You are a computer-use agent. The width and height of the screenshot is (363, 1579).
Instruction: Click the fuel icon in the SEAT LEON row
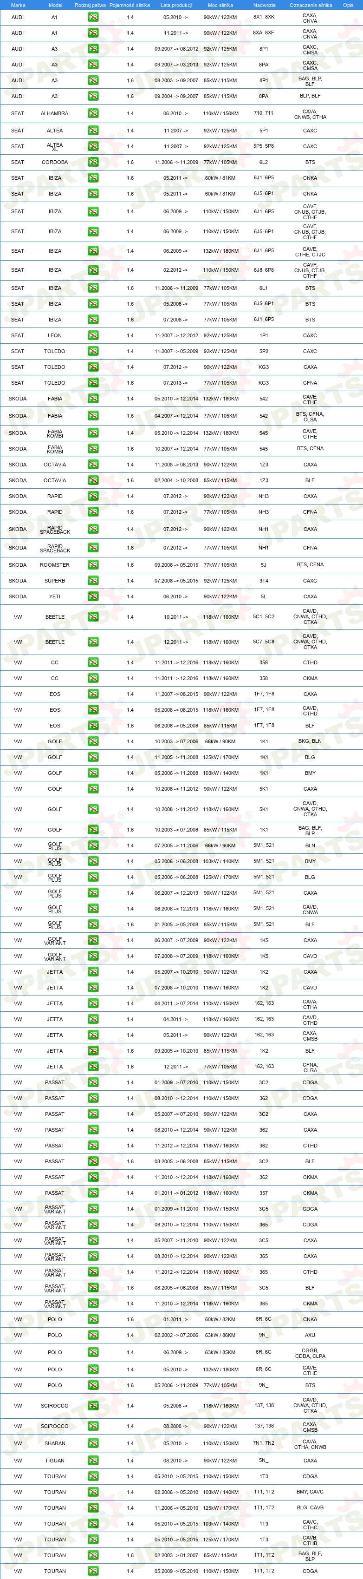click(93, 335)
